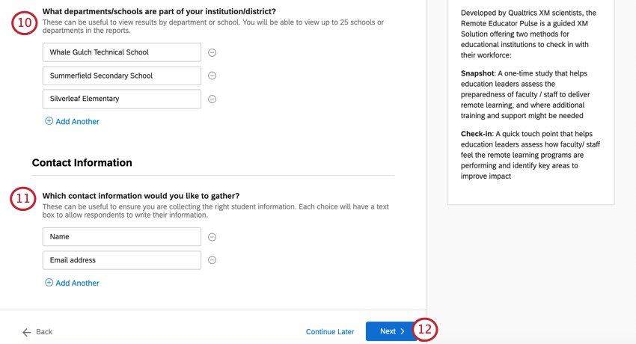Screen dimensions: 636x344
Task: Edit Summerfield Secondary School field
Action: click(x=122, y=76)
